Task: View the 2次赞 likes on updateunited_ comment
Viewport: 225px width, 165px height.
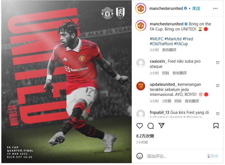Action: pyautogui.click(x=167, y=101)
